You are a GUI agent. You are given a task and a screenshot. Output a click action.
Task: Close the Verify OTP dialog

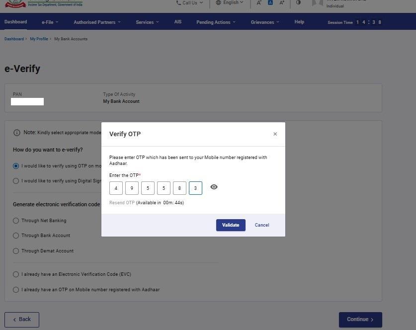[275, 134]
